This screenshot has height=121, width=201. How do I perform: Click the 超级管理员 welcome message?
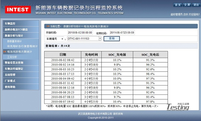click(x=185, y=14)
